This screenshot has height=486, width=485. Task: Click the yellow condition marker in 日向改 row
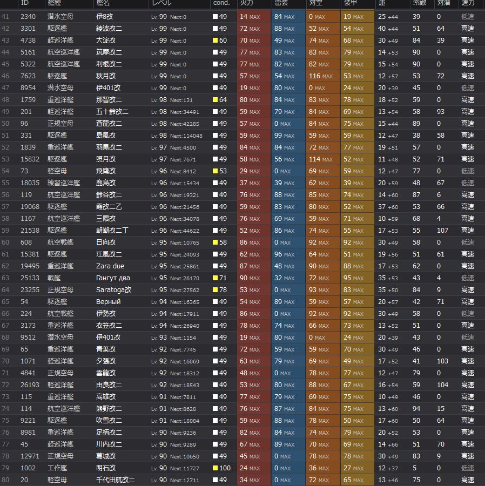tap(215, 242)
